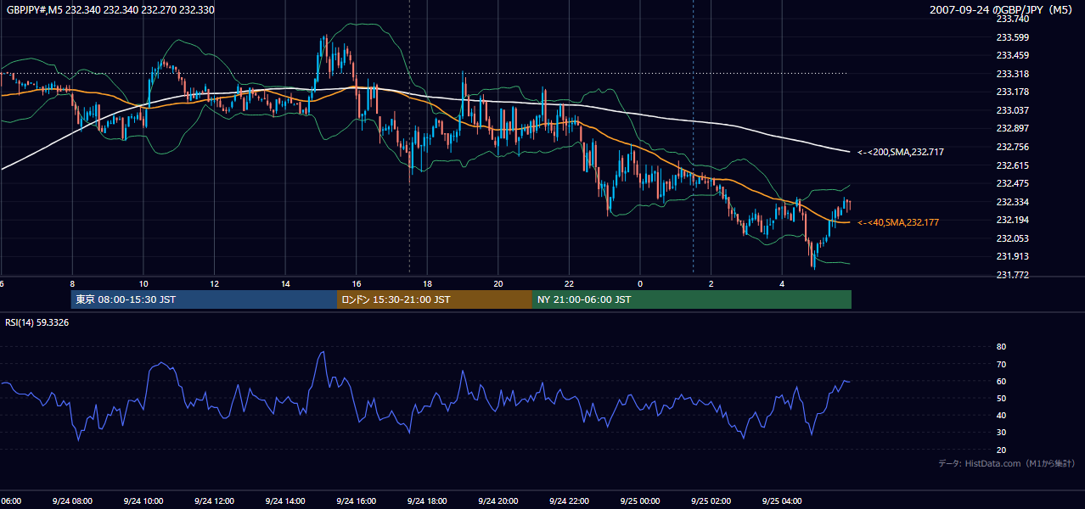Click price level 232.615 on the price axis

point(1012,165)
